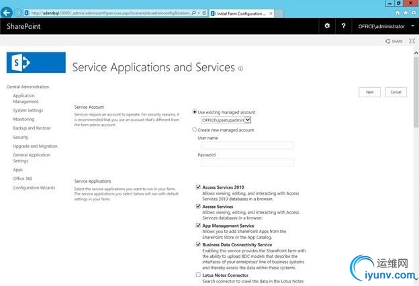The image size is (419, 286).
Task: Open Application Management in sidebar
Action: tap(26, 99)
